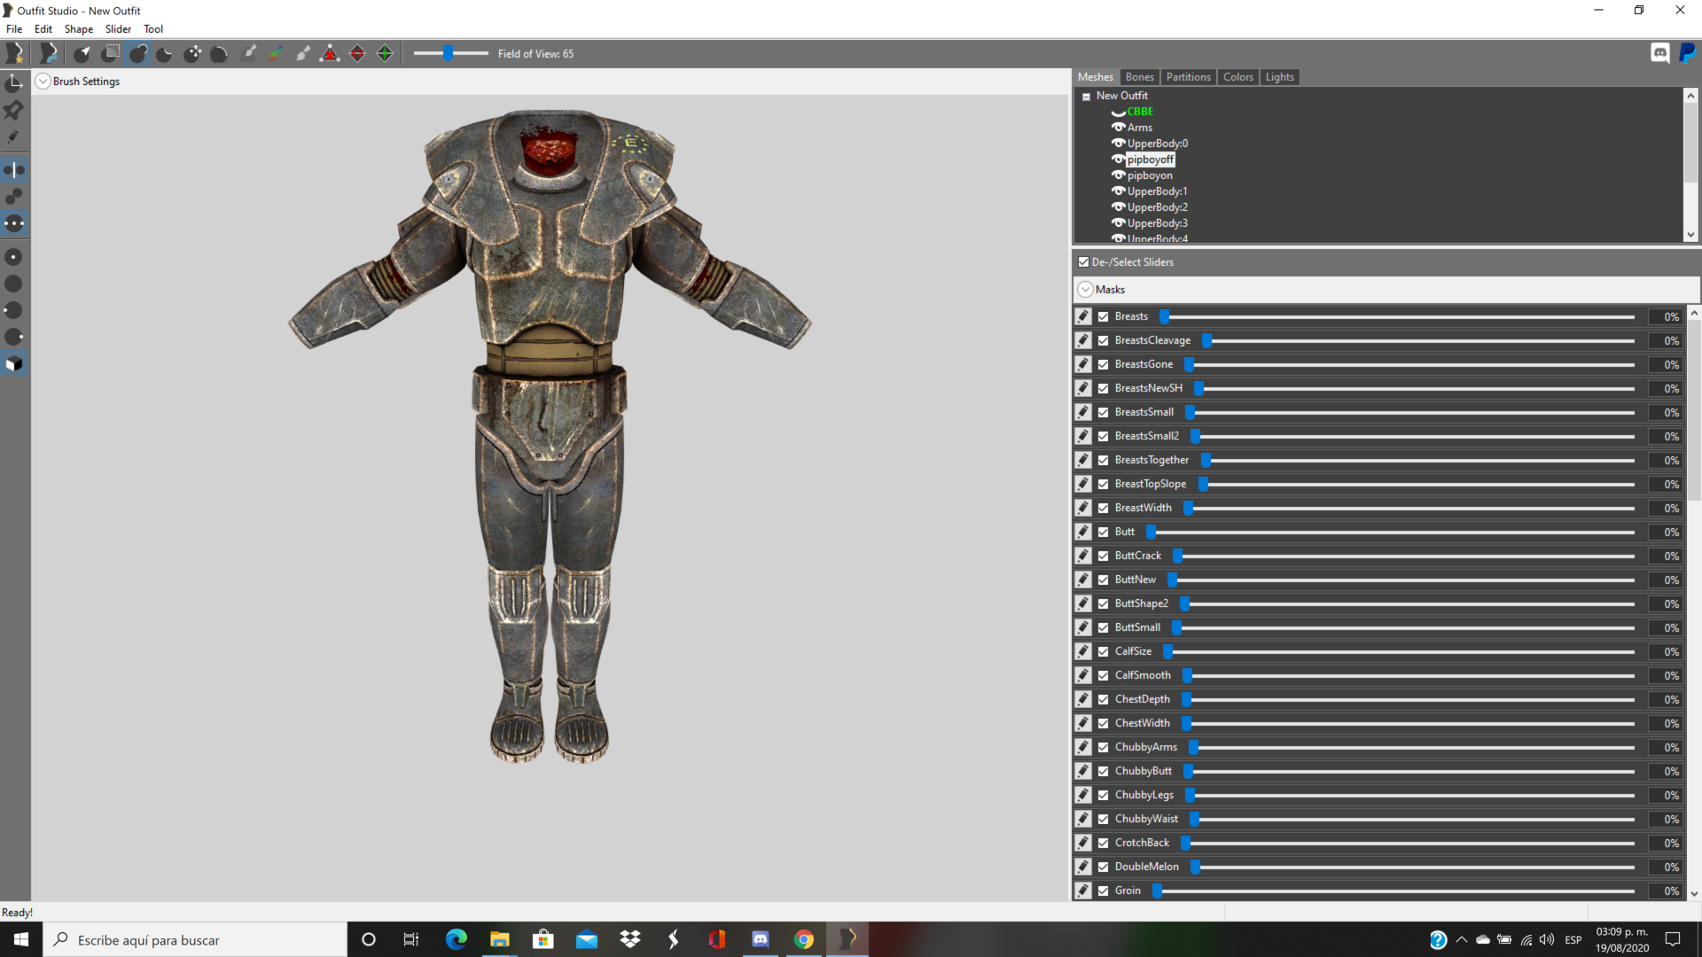
Task: Click mesh list scrollbar down arrow
Action: click(1690, 235)
